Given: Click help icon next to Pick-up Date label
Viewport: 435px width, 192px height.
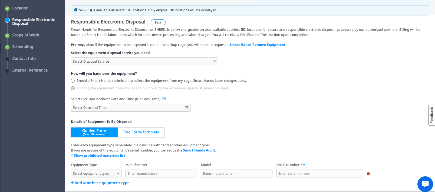Looking at the screenshot, I should pos(164,99).
